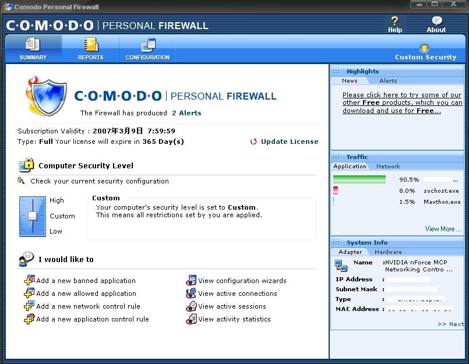Screen dimensions: 469x364
Task: Click the green 90.5% traffic bar
Action: pos(359,179)
